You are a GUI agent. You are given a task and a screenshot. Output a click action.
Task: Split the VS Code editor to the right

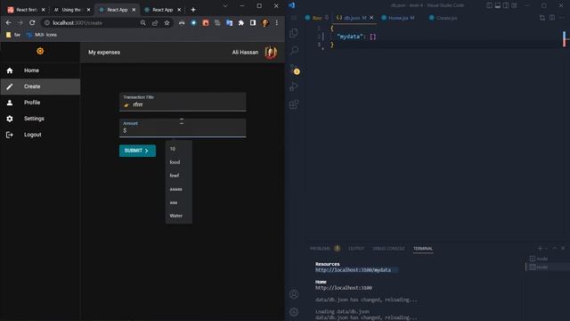pos(552,18)
